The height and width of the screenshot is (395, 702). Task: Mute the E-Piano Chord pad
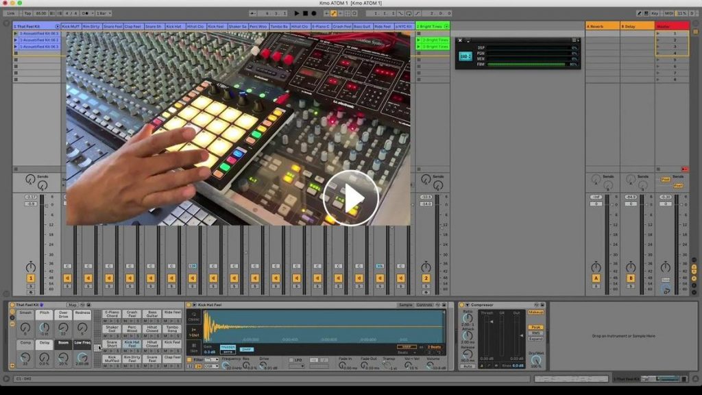105,321
